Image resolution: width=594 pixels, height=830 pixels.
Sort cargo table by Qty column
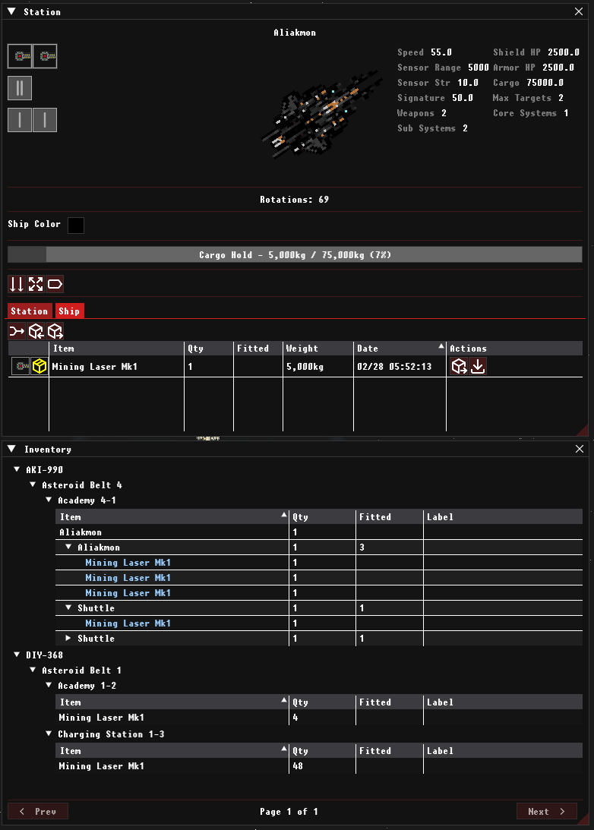[x=209, y=349]
